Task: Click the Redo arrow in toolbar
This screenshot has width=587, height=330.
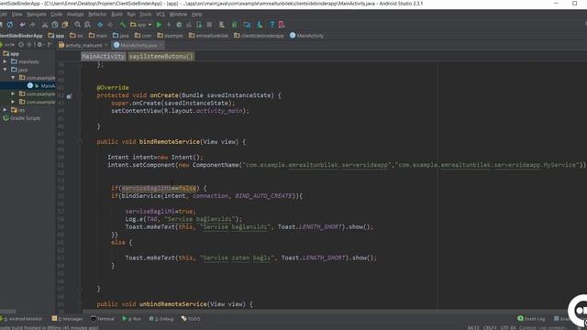Action: coord(32,25)
